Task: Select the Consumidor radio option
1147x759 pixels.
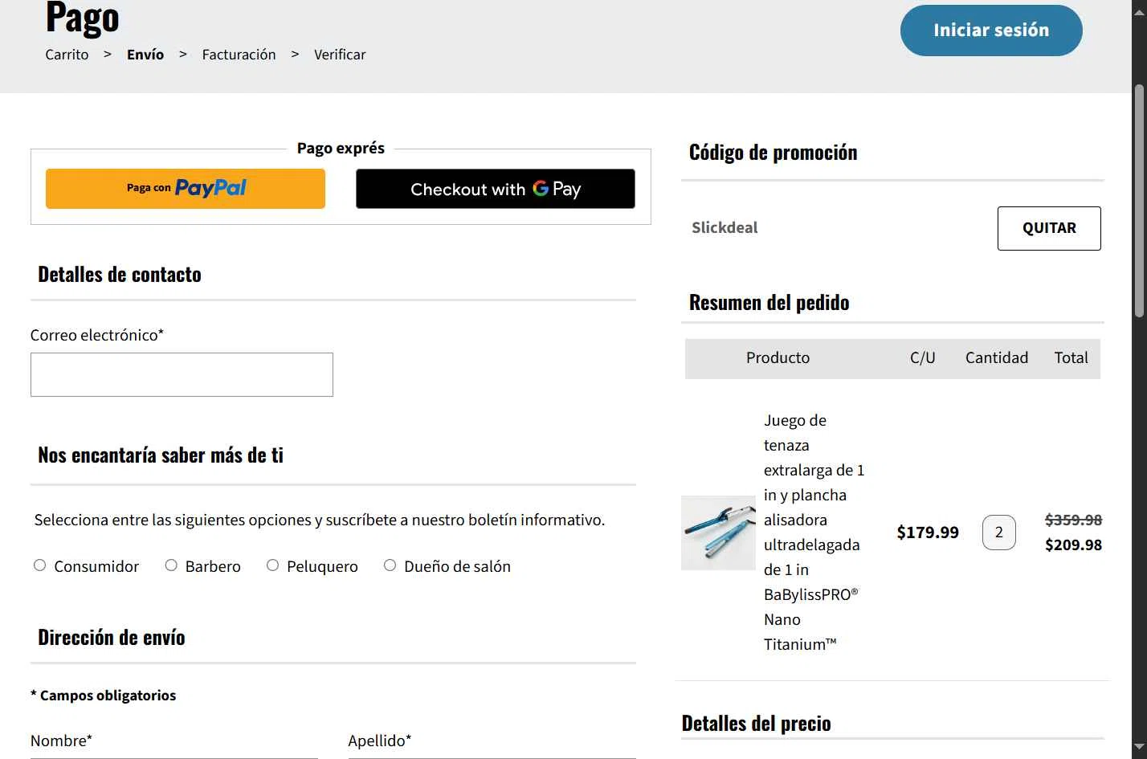Action: point(40,565)
